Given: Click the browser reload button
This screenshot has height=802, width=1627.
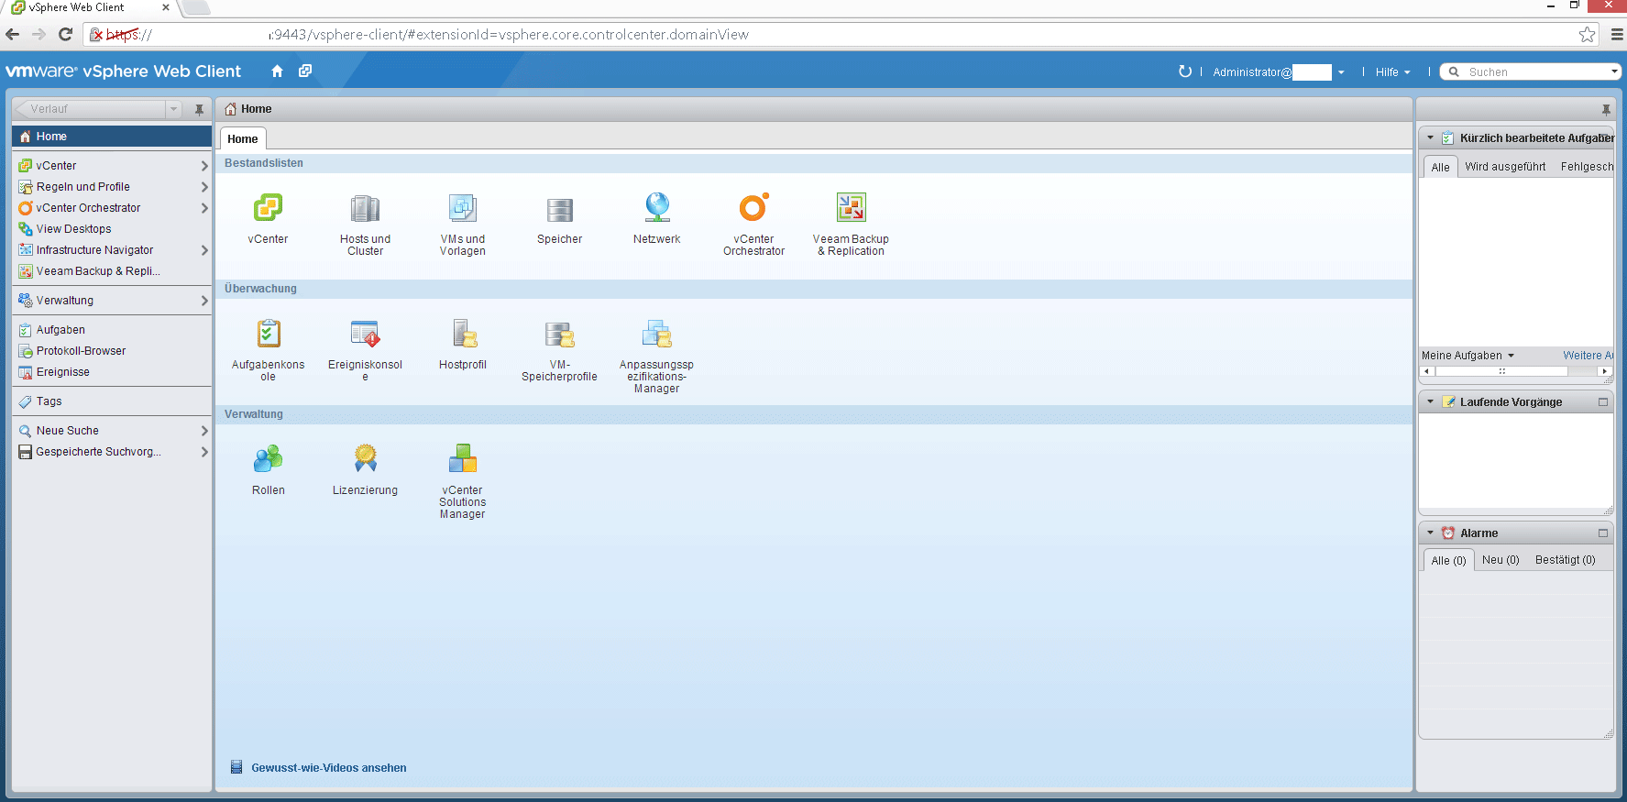Looking at the screenshot, I should [x=65, y=34].
